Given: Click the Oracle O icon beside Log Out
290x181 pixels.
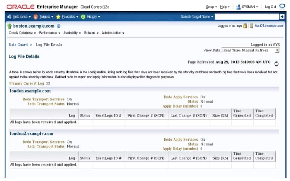Looking at the screenshot, I should point(282,6).
